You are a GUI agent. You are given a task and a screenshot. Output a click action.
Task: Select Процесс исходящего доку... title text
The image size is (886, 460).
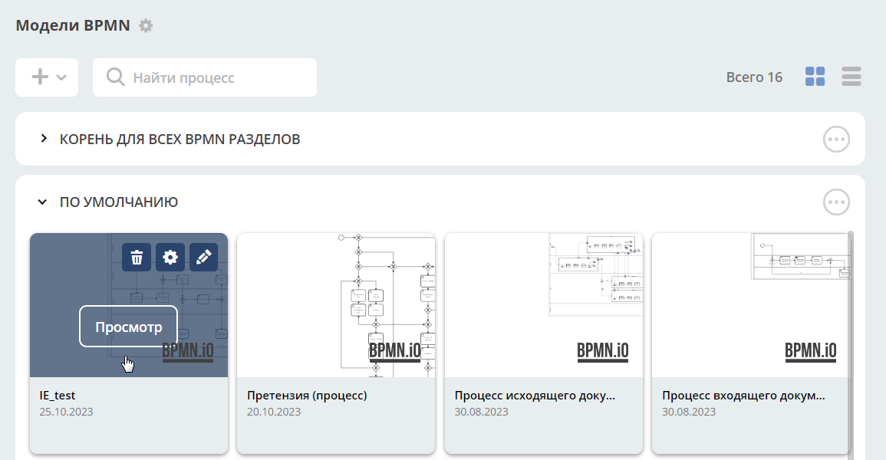tap(535, 396)
